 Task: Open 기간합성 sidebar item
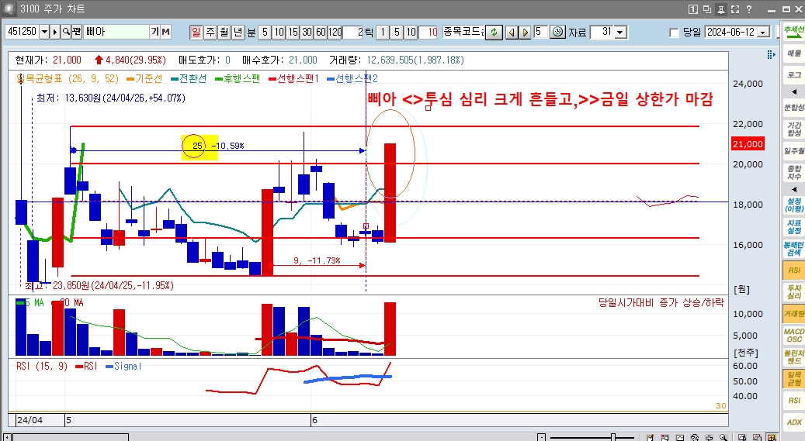(793, 129)
